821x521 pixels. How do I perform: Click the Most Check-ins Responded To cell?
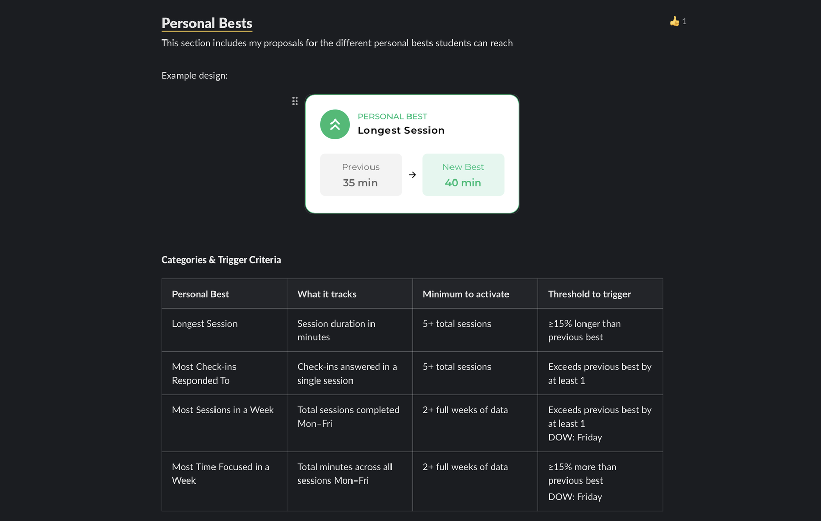224,373
